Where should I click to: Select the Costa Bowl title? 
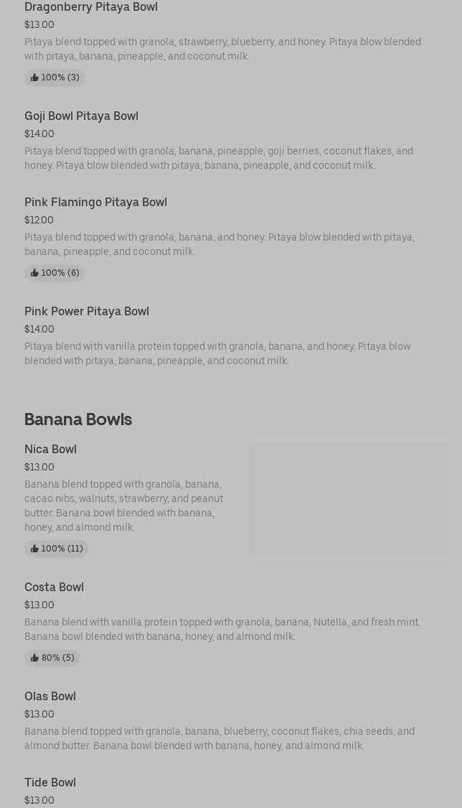54,587
